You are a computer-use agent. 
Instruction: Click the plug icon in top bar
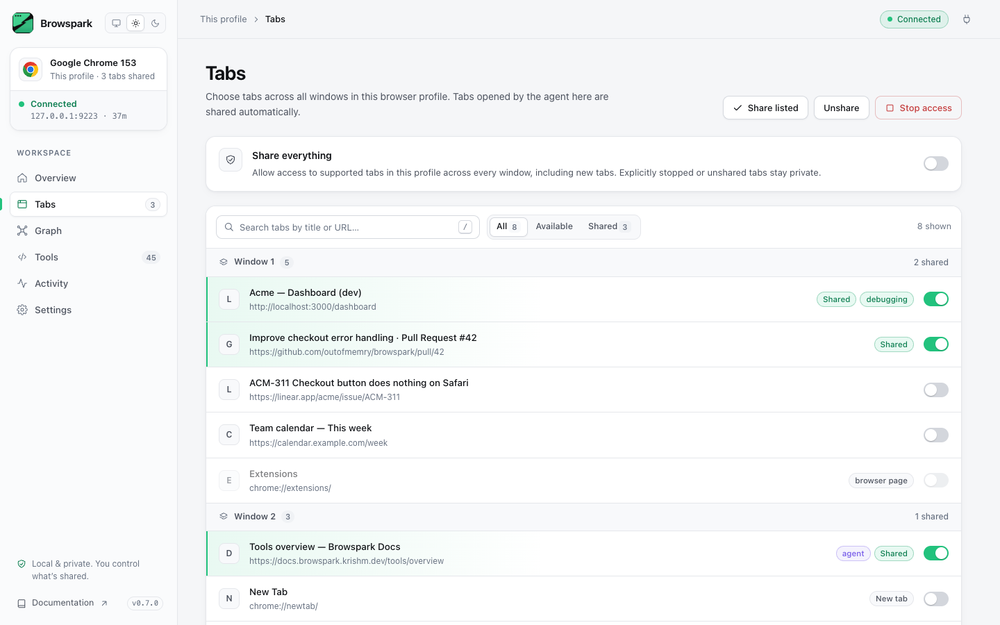tap(967, 19)
